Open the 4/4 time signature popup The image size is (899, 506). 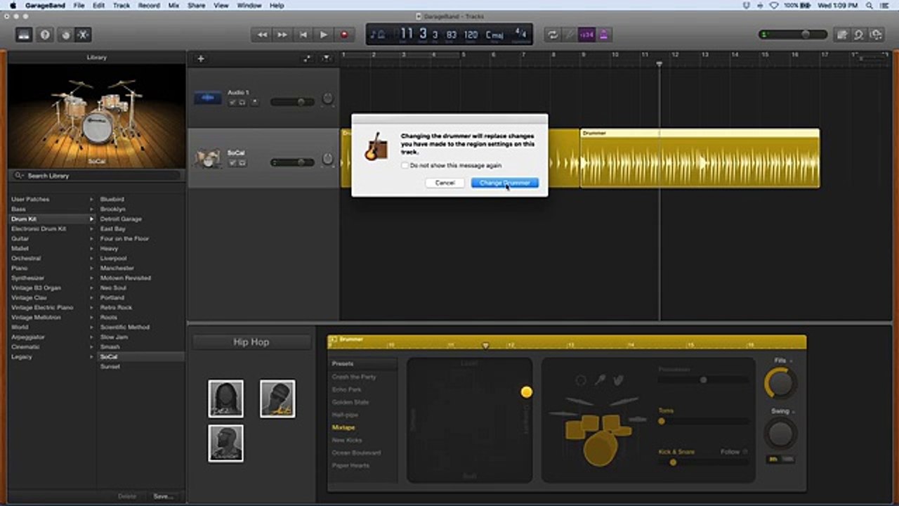[x=520, y=34]
